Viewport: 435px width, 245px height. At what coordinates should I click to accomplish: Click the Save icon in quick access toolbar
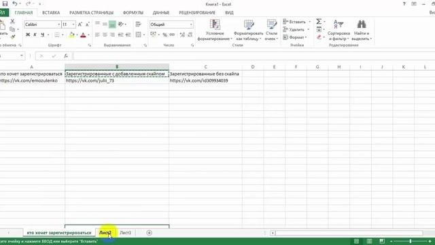coord(5,3)
